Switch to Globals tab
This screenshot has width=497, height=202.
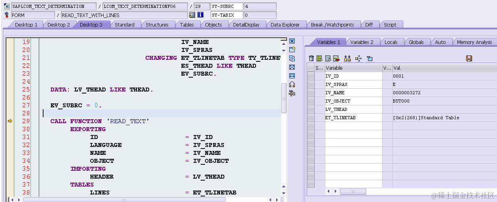pyautogui.click(x=416, y=42)
